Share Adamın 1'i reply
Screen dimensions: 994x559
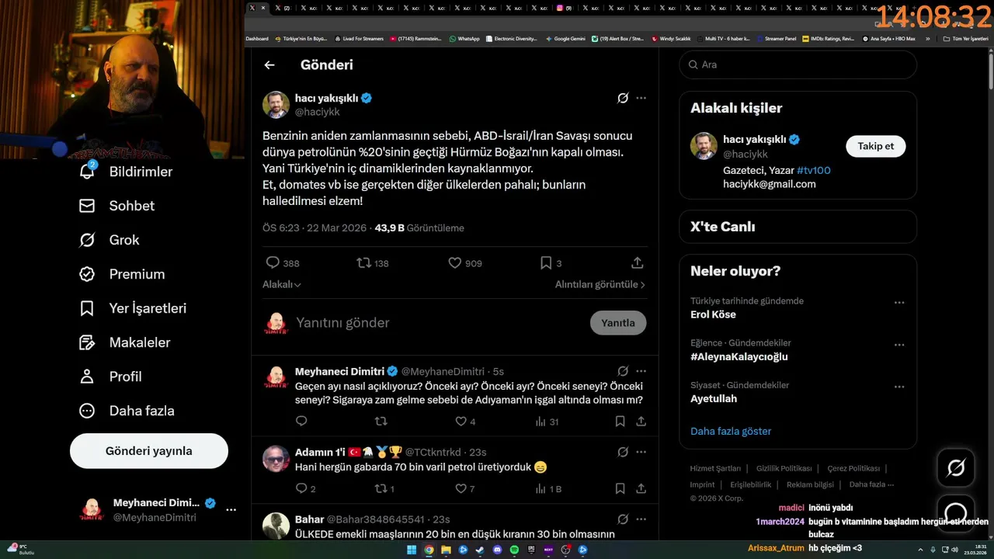click(x=641, y=488)
